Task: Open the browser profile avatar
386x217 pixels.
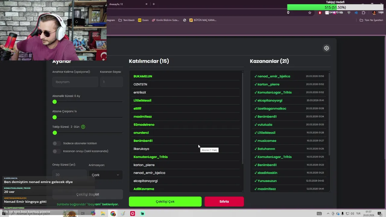Action: (374, 13)
